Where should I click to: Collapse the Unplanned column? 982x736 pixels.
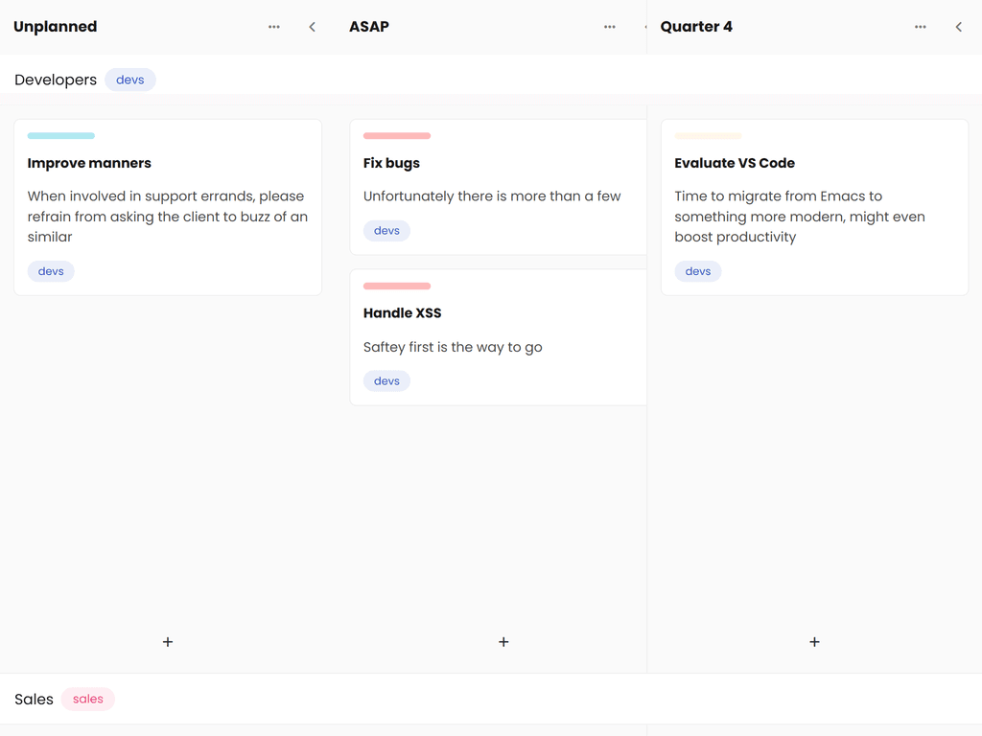tap(312, 27)
